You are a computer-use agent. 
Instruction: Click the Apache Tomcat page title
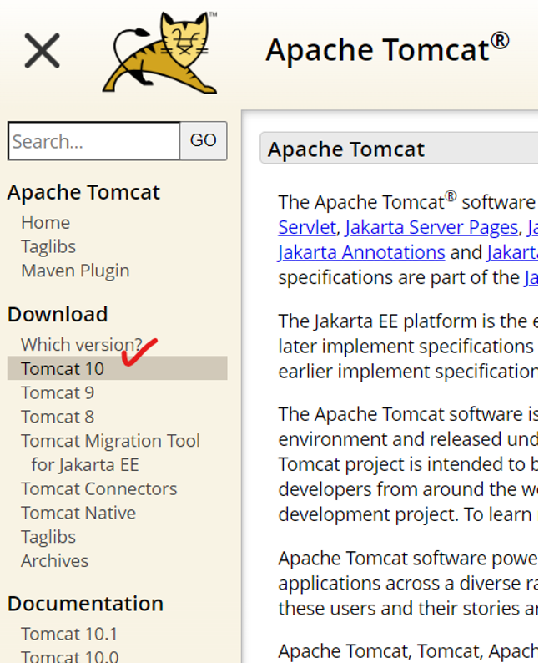click(x=387, y=49)
